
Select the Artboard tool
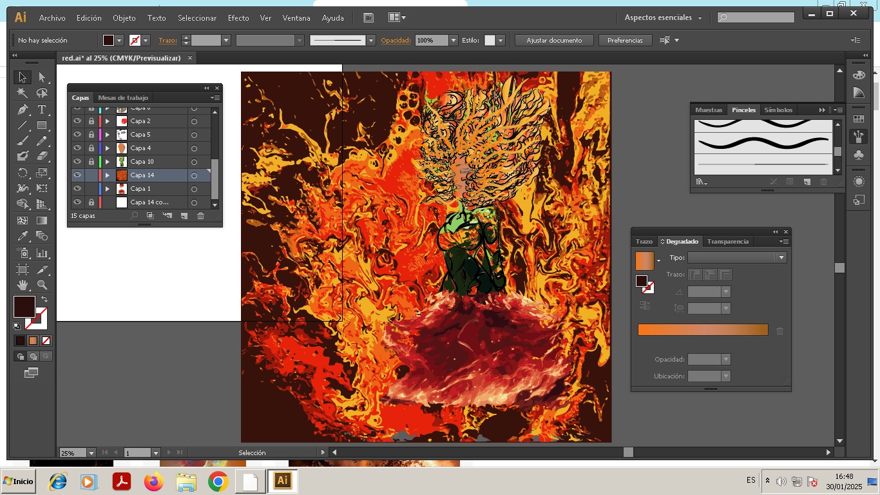(23, 269)
